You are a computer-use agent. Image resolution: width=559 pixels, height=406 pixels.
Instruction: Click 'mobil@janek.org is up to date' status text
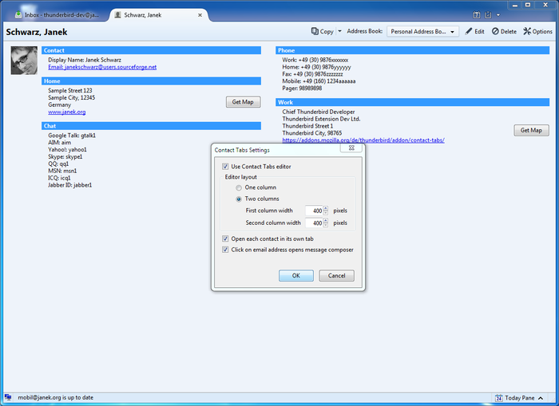pos(56,397)
